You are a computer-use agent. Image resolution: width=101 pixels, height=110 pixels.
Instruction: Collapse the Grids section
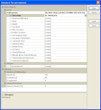click(x=5, y=10)
